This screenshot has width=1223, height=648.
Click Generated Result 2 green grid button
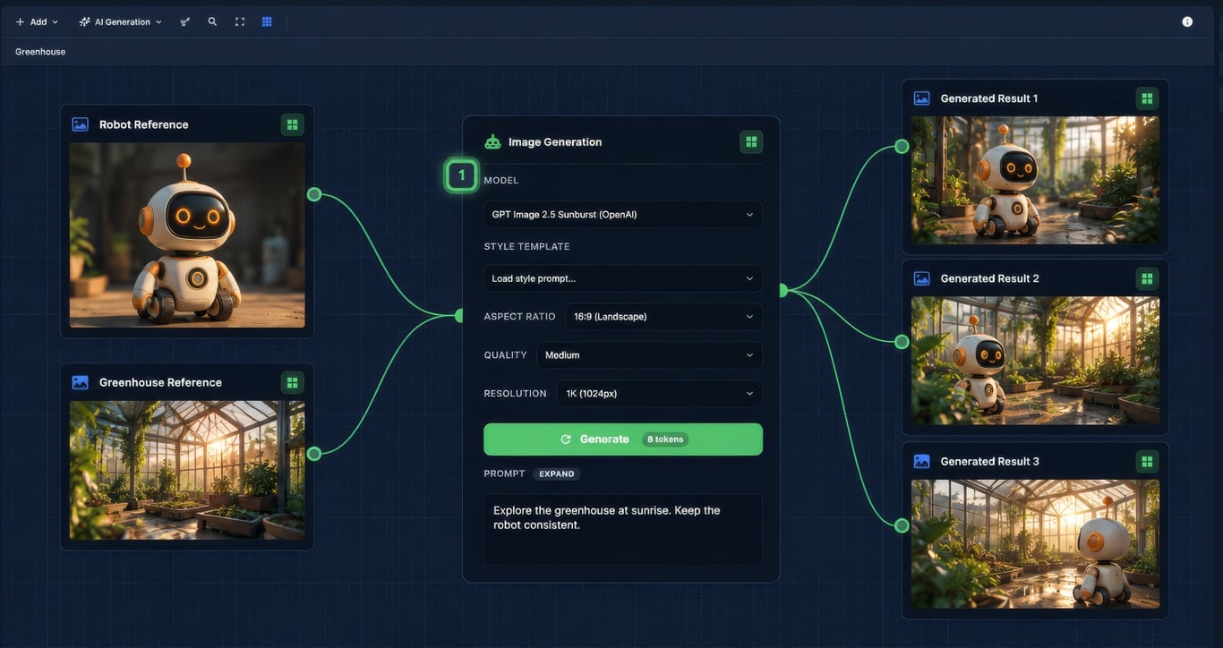coord(1147,278)
